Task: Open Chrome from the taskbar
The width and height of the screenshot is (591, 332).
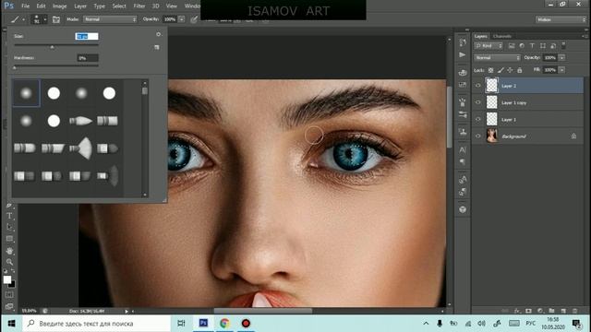Action: 224,324
